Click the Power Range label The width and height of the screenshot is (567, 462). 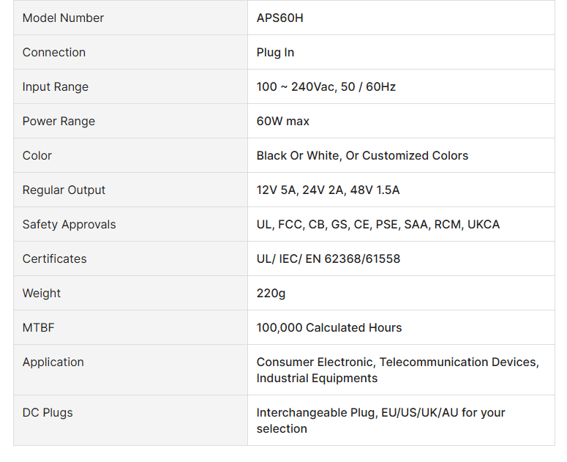tap(59, 121)
